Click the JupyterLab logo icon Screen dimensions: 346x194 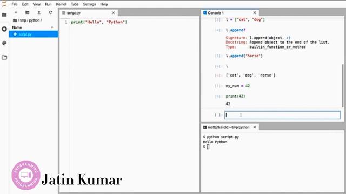click(4, 4)
